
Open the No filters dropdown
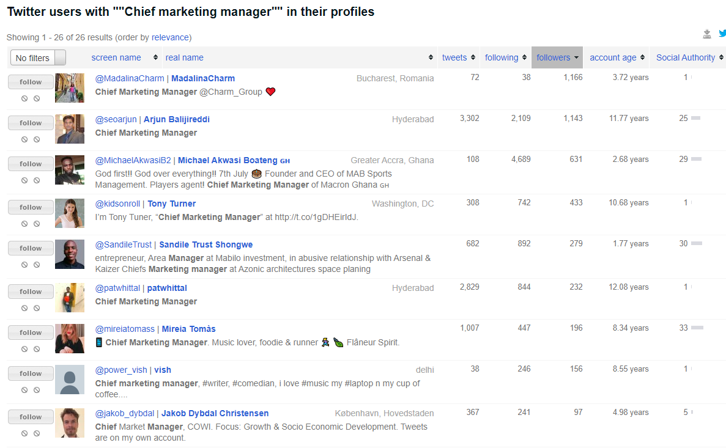click(x=38, y=58)
